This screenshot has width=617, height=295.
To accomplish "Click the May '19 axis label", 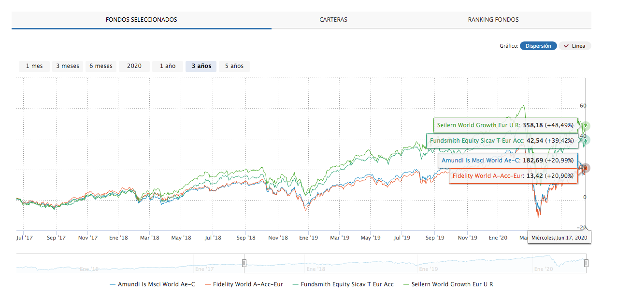I will (371, 238).
